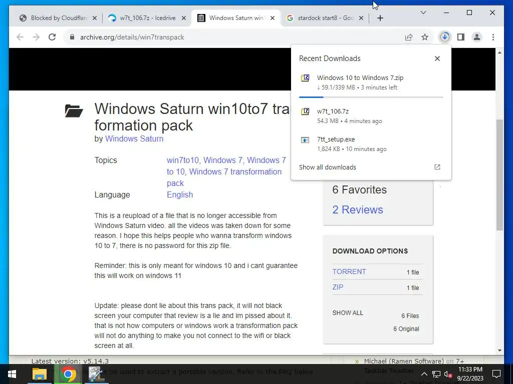
Task: Click the browser back arrow
Action: point(20,37)
